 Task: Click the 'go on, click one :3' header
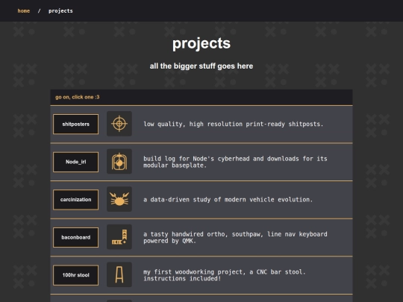click(78, 97)
